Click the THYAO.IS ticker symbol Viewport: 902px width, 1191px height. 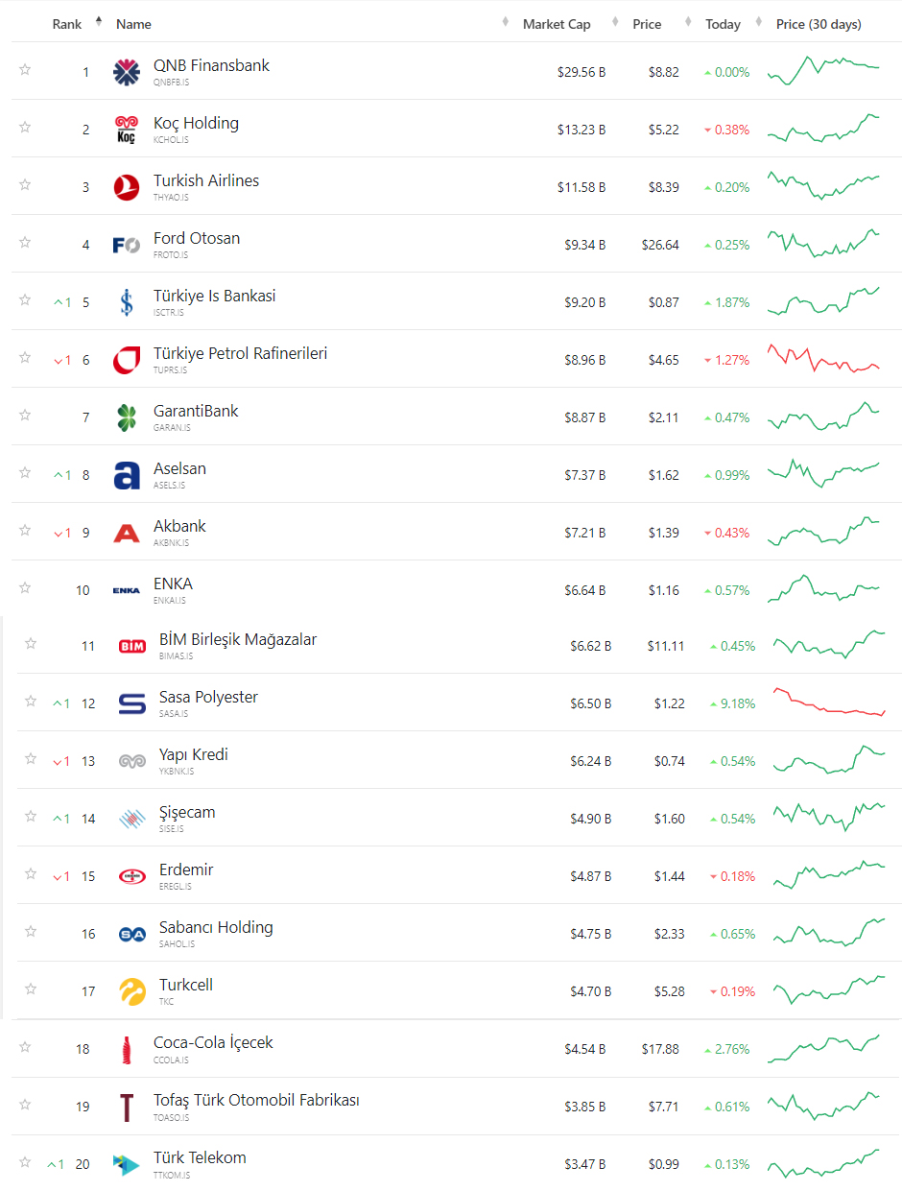(x=171, y=198)
